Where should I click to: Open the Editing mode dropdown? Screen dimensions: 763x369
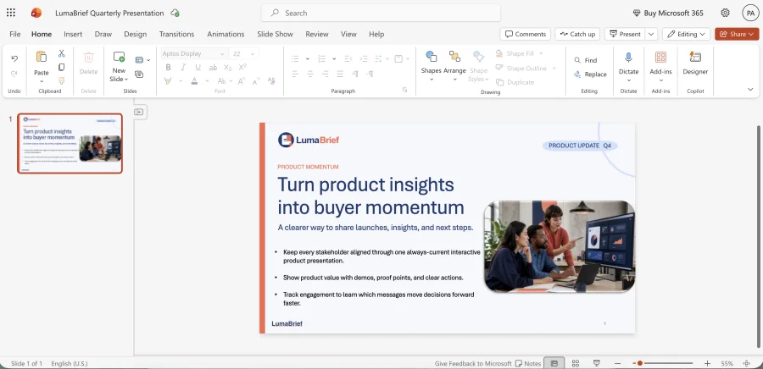coord(686,34)
